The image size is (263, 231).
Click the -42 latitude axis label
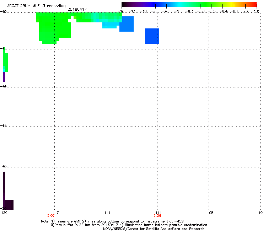pos(3,48)
